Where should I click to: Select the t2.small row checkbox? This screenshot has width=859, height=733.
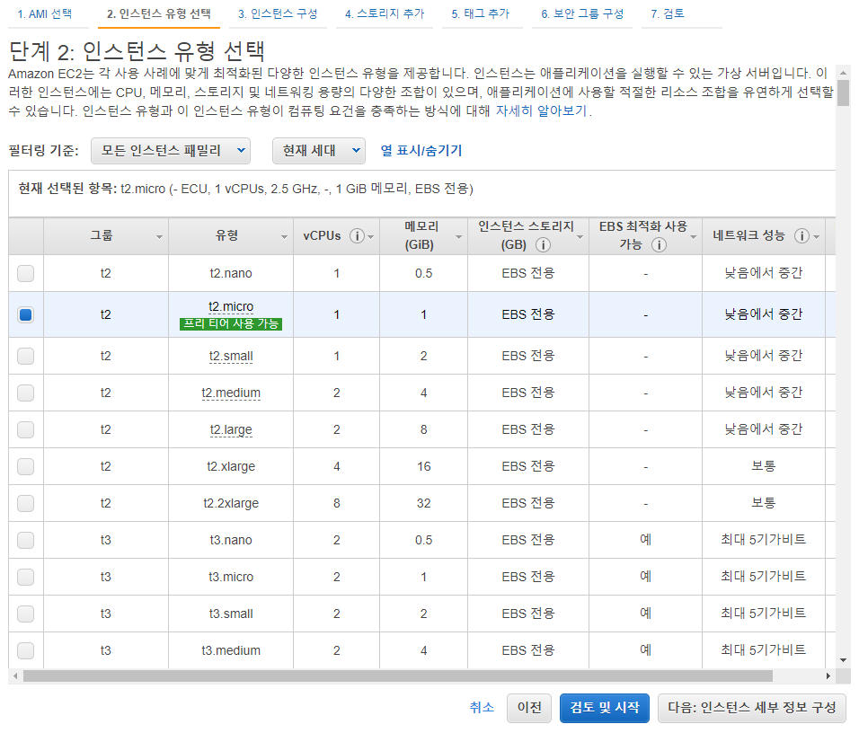(26, 356)
